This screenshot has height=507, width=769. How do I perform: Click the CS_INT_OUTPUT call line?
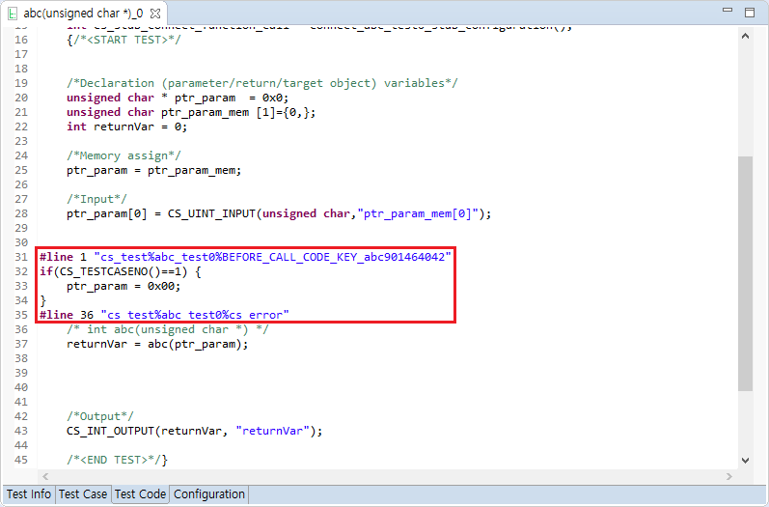(195, 431)
